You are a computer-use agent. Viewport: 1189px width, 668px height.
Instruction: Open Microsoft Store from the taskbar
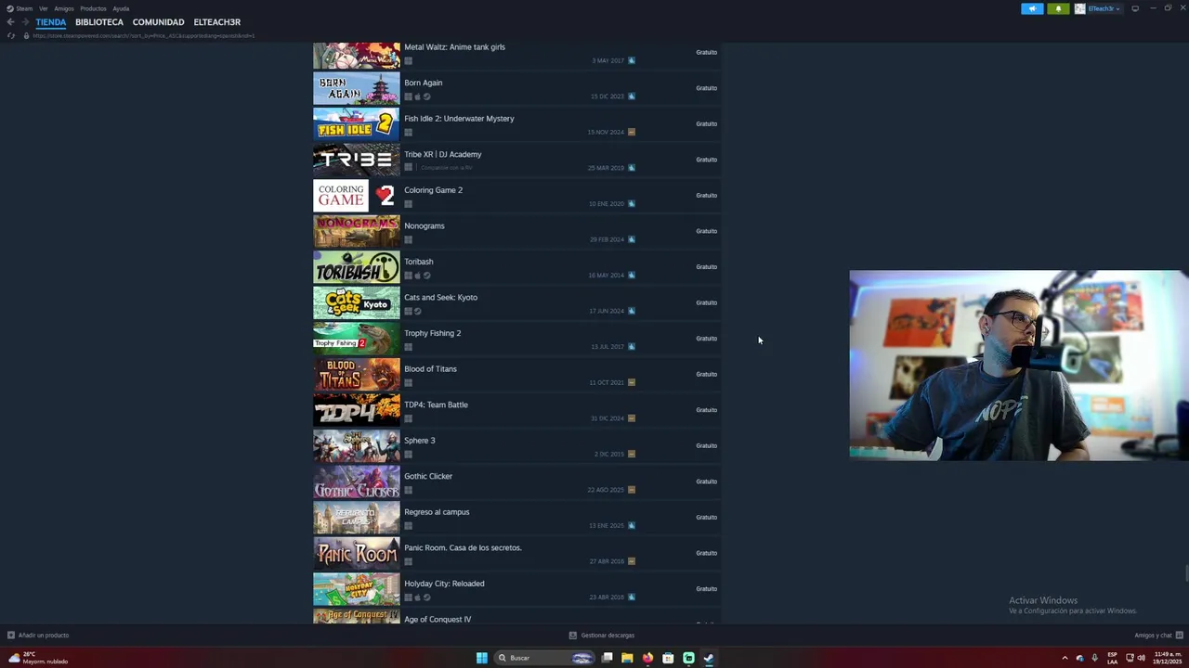click(668, 658)
